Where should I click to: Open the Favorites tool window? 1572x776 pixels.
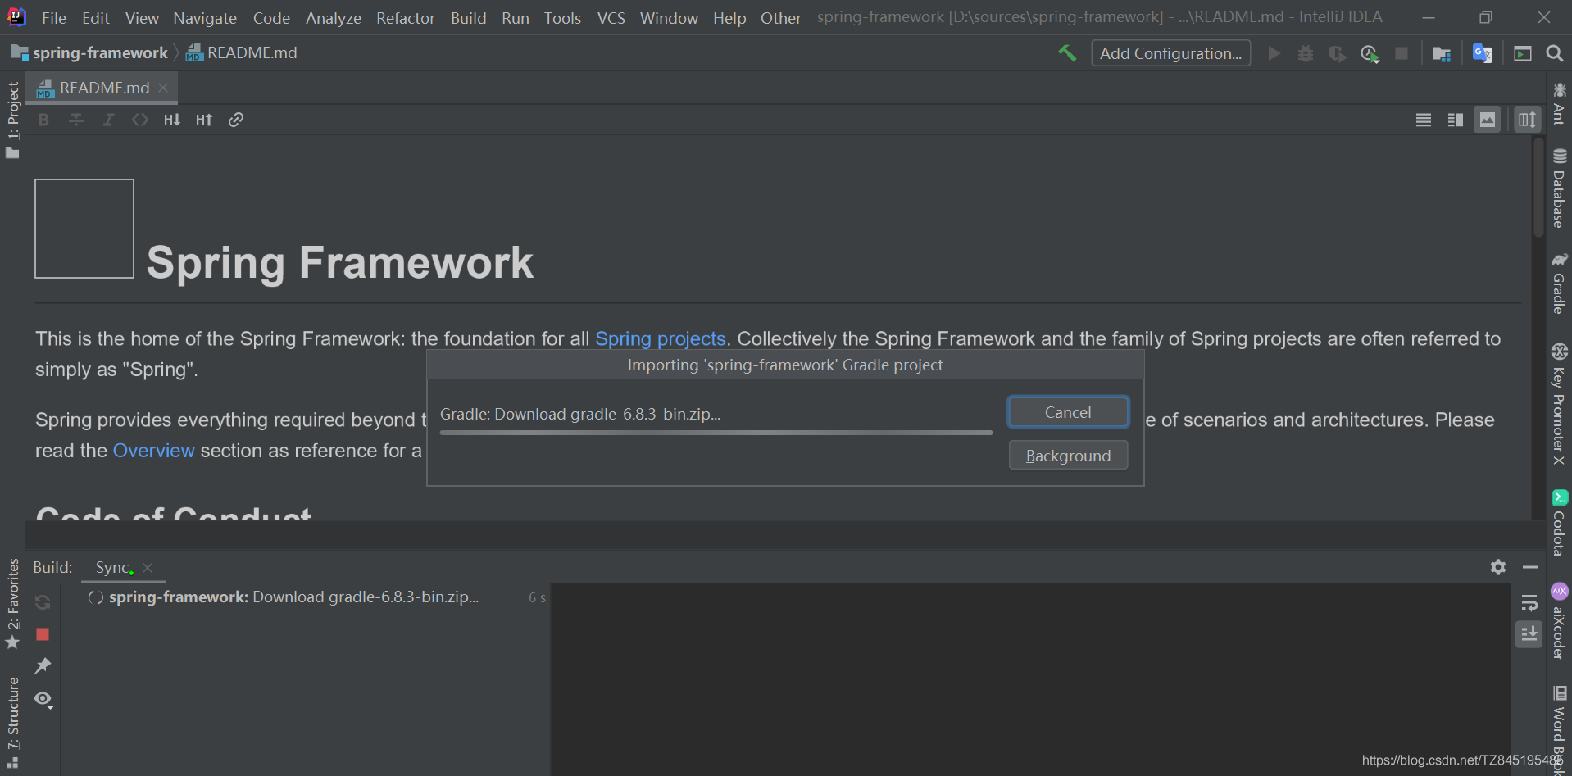tap(12, 604)
